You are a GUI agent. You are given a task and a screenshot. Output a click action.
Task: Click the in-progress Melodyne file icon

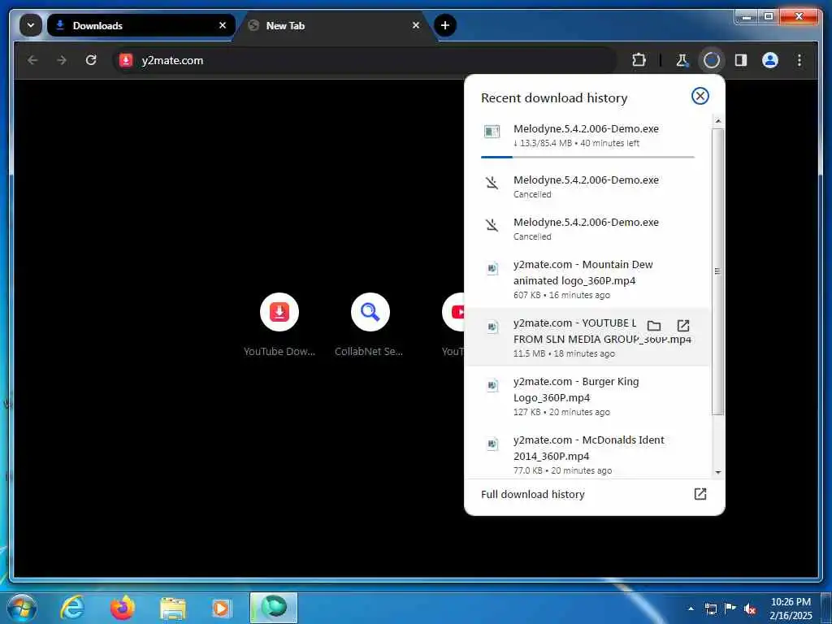492,132
